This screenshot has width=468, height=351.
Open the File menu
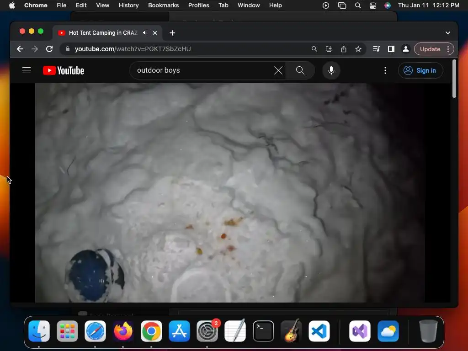62,5
